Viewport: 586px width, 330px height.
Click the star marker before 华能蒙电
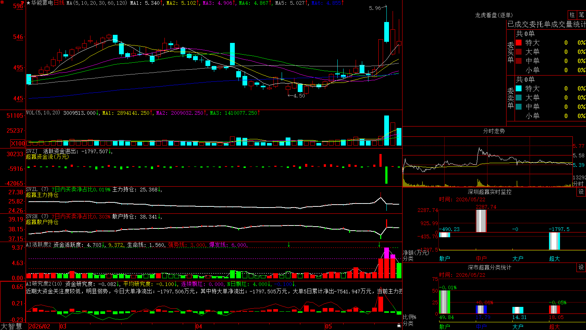point(28,3)
